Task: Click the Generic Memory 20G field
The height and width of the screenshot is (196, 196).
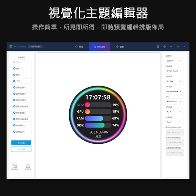Action: pyautogui.click(x=175, y=153)
